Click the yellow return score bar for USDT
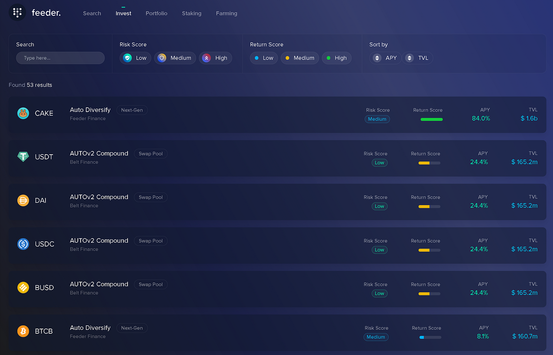The height and width of the screenshot is (355, 553). [429, 163]
